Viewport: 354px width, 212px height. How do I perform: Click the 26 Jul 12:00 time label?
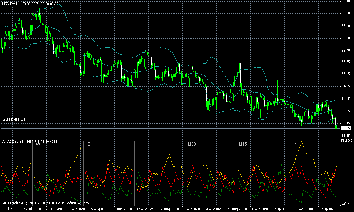(x=32, y=209)
